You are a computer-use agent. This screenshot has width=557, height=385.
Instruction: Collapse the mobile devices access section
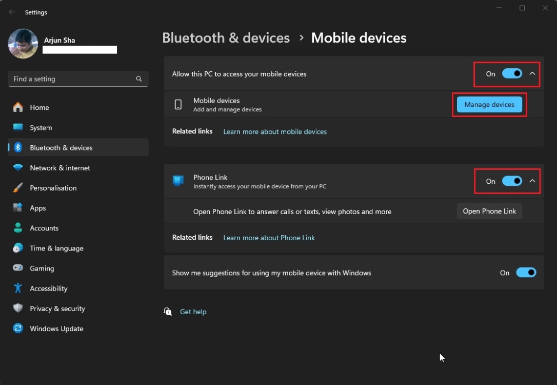click(532, 73)
